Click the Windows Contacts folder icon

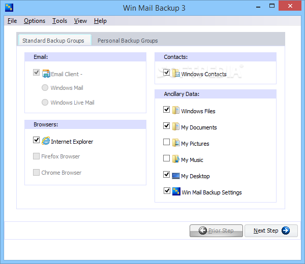tap(176, 73)
